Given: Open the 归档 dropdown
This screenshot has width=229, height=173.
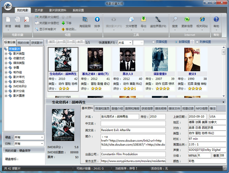Looking at the screenshot, I should [42, 143].
